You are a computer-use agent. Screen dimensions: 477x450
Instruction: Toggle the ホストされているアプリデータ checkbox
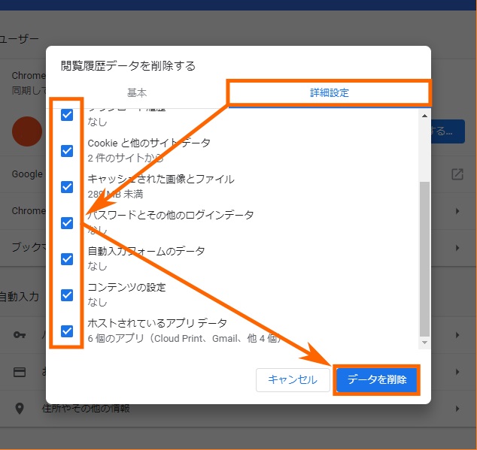tap(67, 331)
